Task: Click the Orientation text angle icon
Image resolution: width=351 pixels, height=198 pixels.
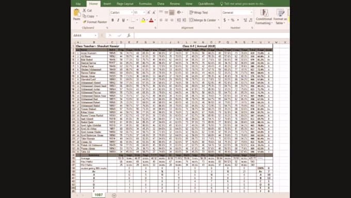Action: 179,12
